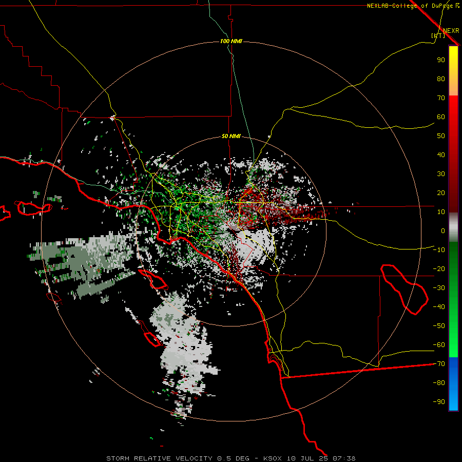The width and height of the screenshot is (462, 462).
Task: Click the positive 60 scale value
Action: click(x=441, y=117)
